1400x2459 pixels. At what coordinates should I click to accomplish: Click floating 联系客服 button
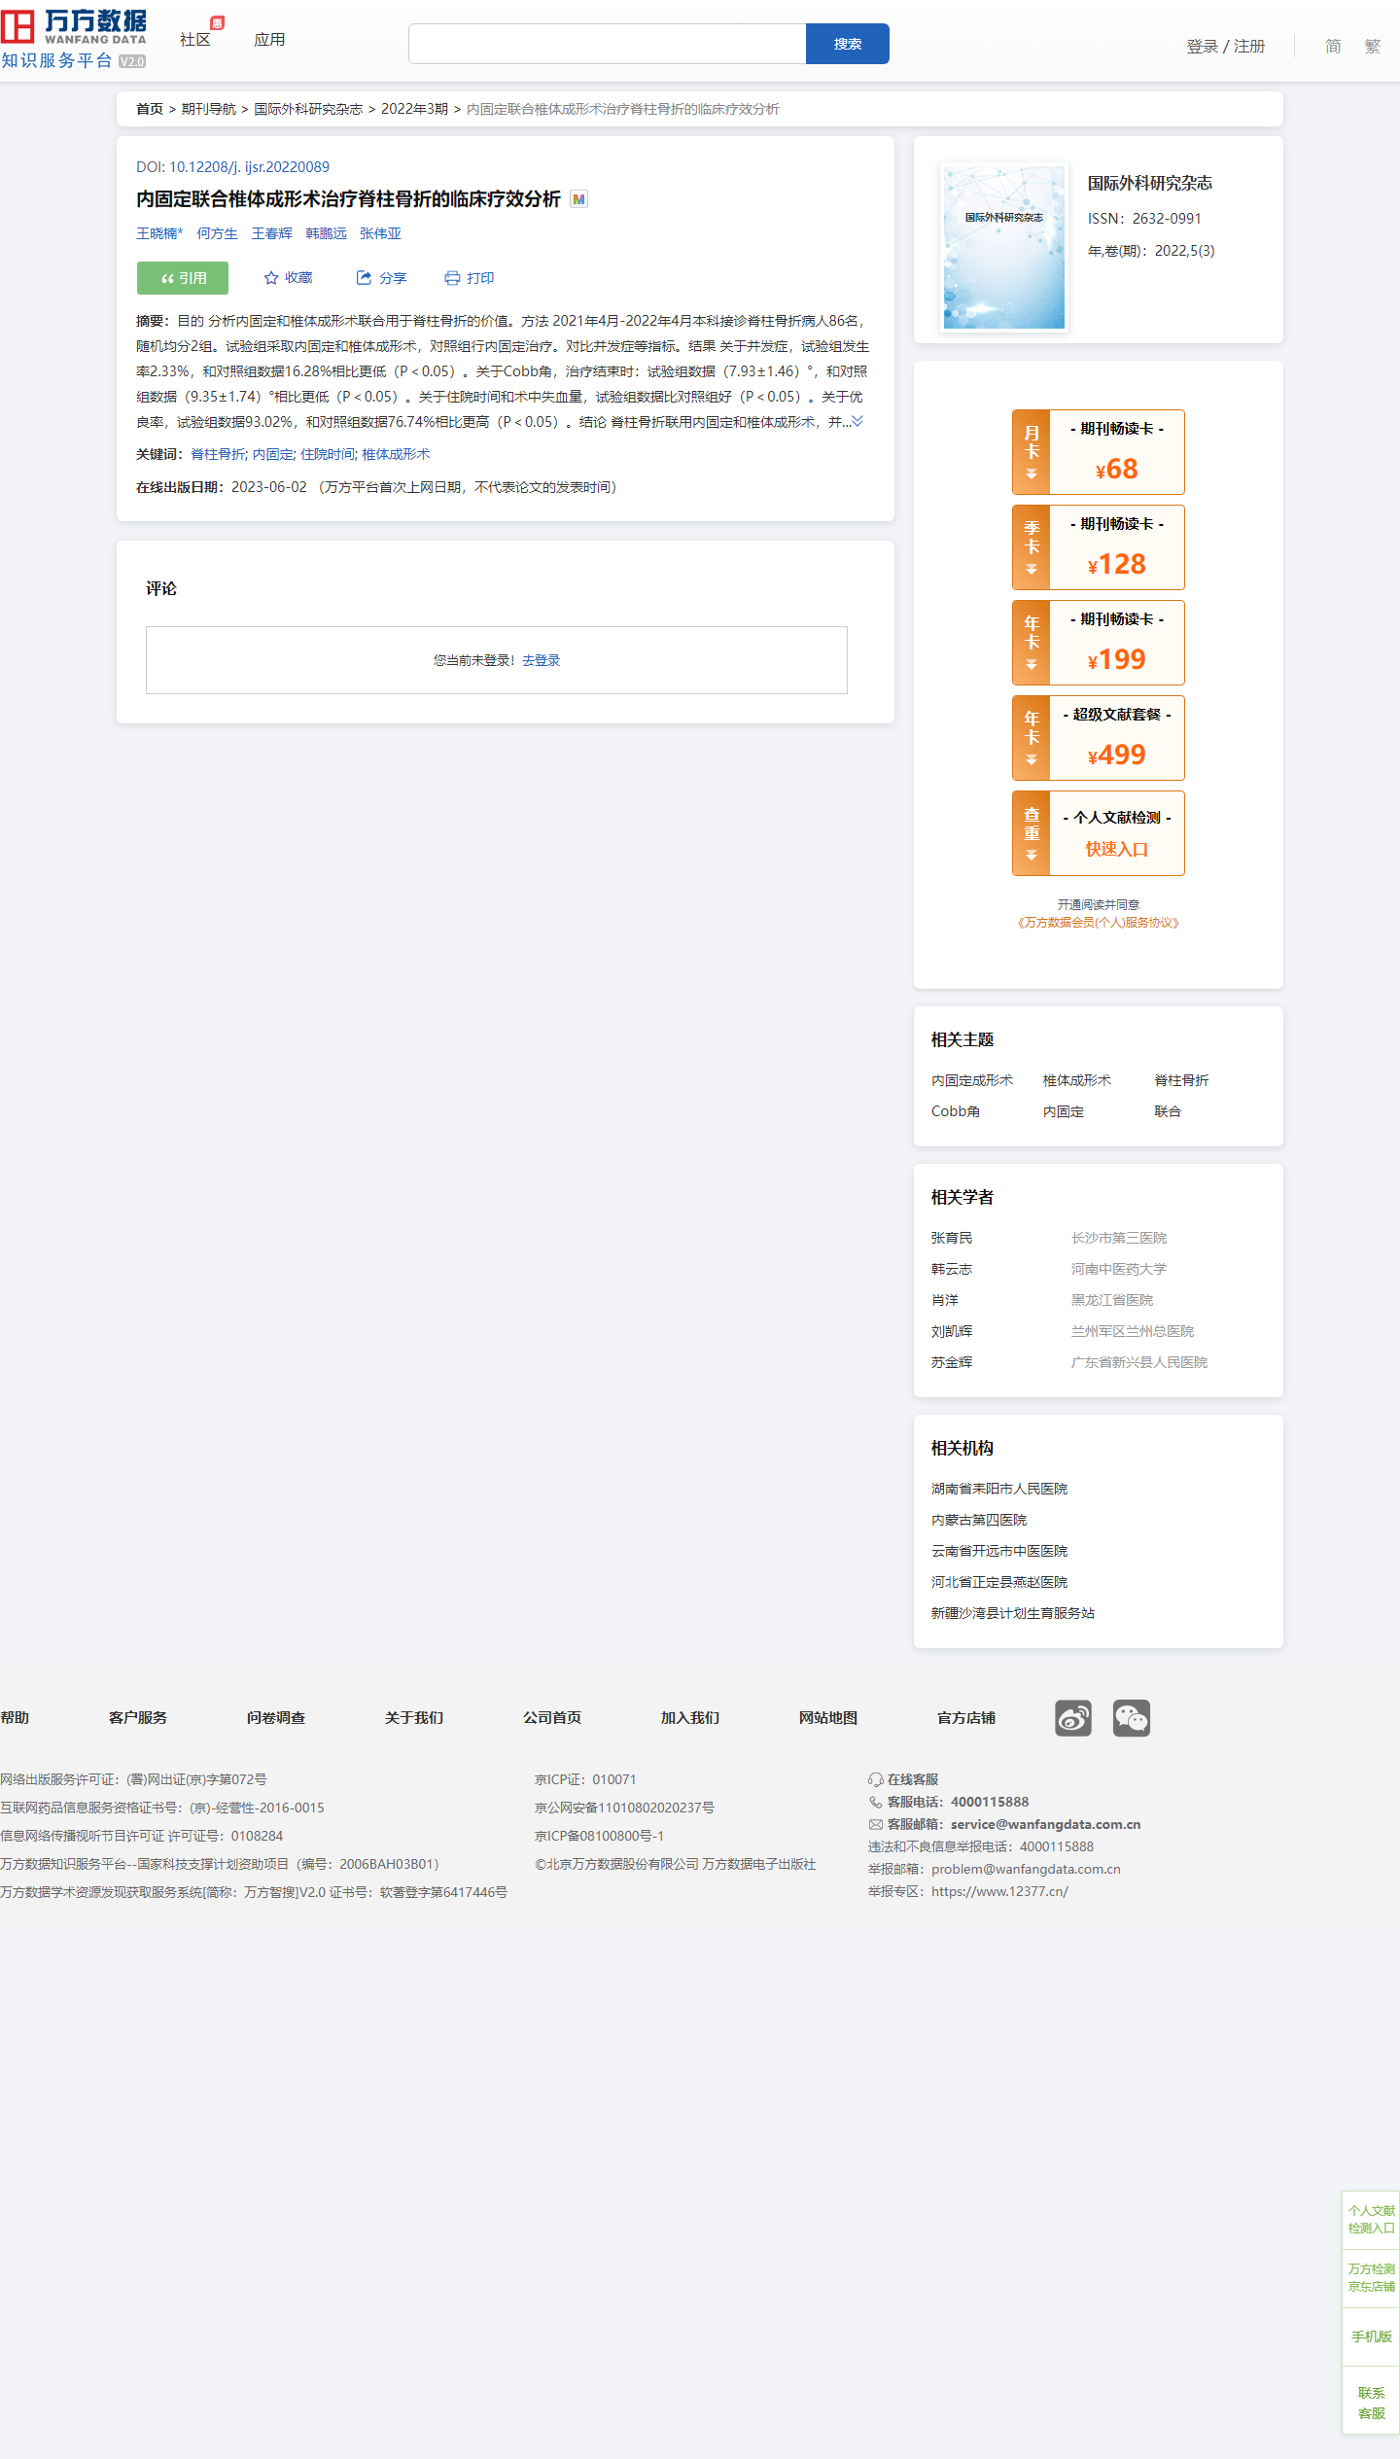1371,2403
